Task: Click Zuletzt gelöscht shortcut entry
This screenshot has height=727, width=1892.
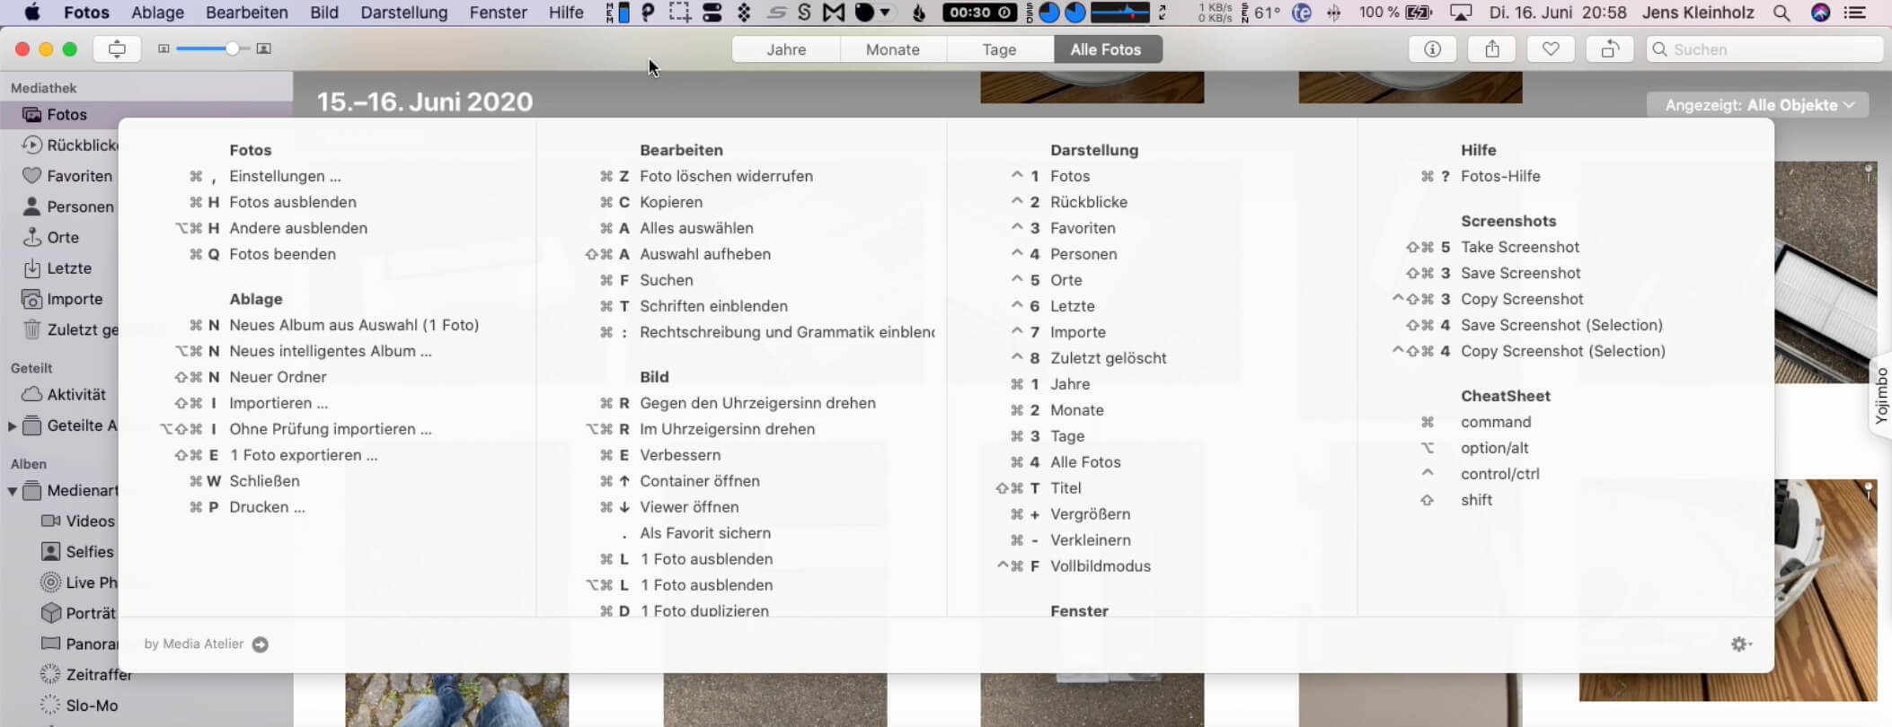Action: (1109, 358)
